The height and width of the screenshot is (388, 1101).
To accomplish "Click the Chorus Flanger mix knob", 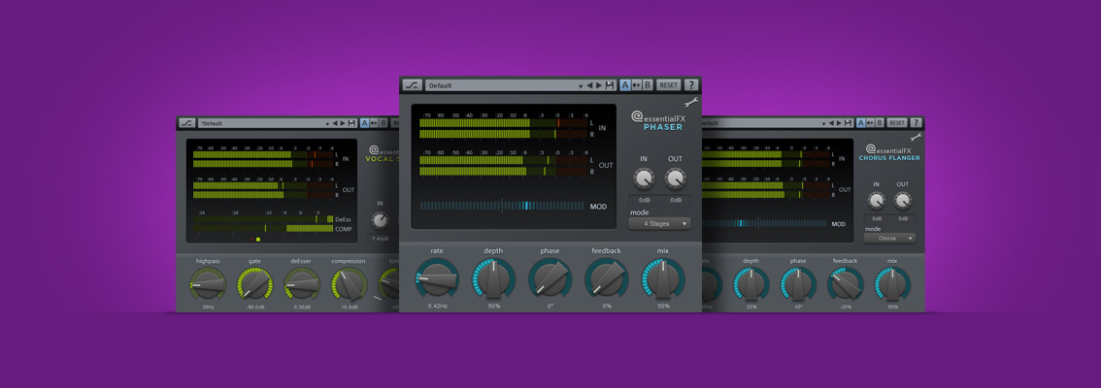I will point(892,285).
